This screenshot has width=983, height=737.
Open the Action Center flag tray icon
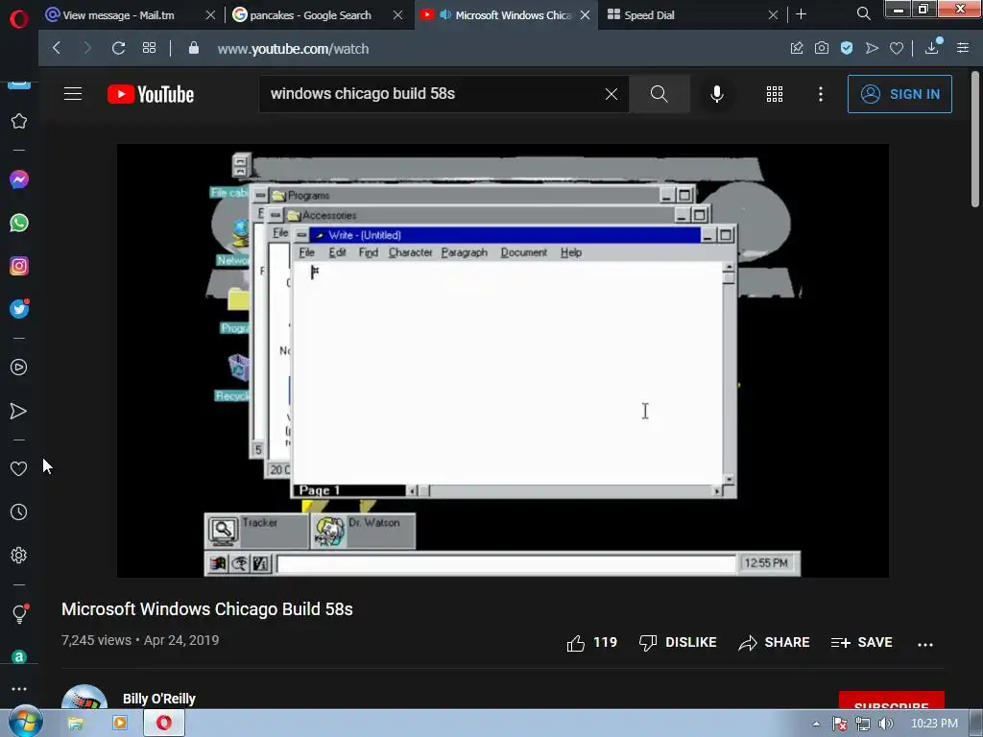[840, 724]
